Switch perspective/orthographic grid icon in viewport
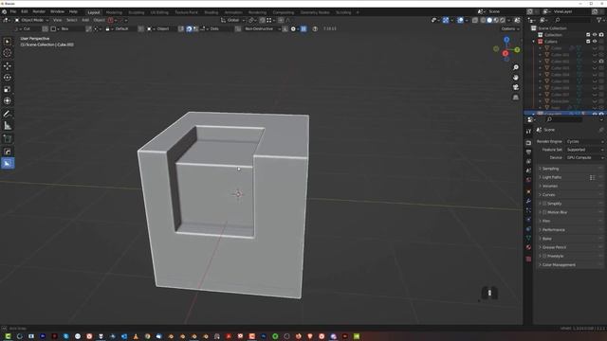Image resolution: width=607 pixels, height=341 pixels. click(516, 98)
